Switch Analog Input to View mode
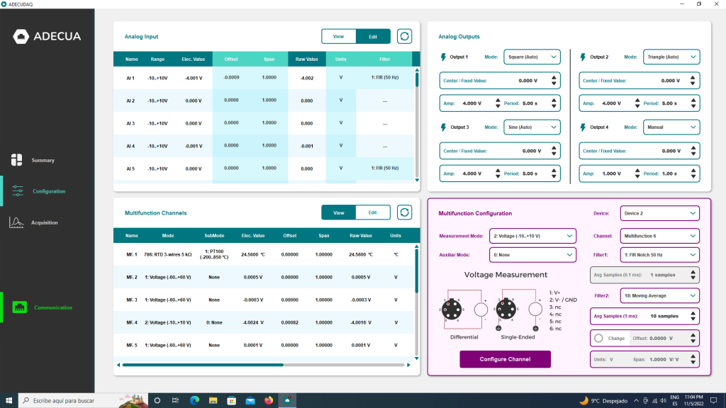The image size is (726, 408). [x=338, y=36]
